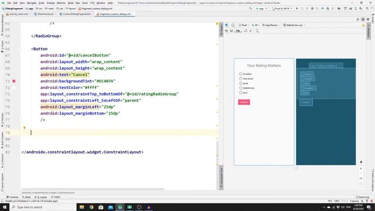
Task: Click the zoom in plus icon in preview
Action: point(361,168)
